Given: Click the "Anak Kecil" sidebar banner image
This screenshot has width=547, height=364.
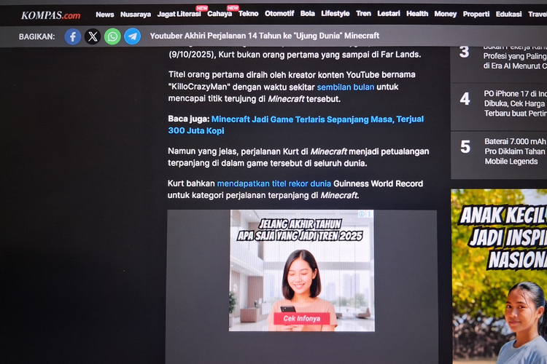Looking at the screenshot, I should click(x=499, y=277).
